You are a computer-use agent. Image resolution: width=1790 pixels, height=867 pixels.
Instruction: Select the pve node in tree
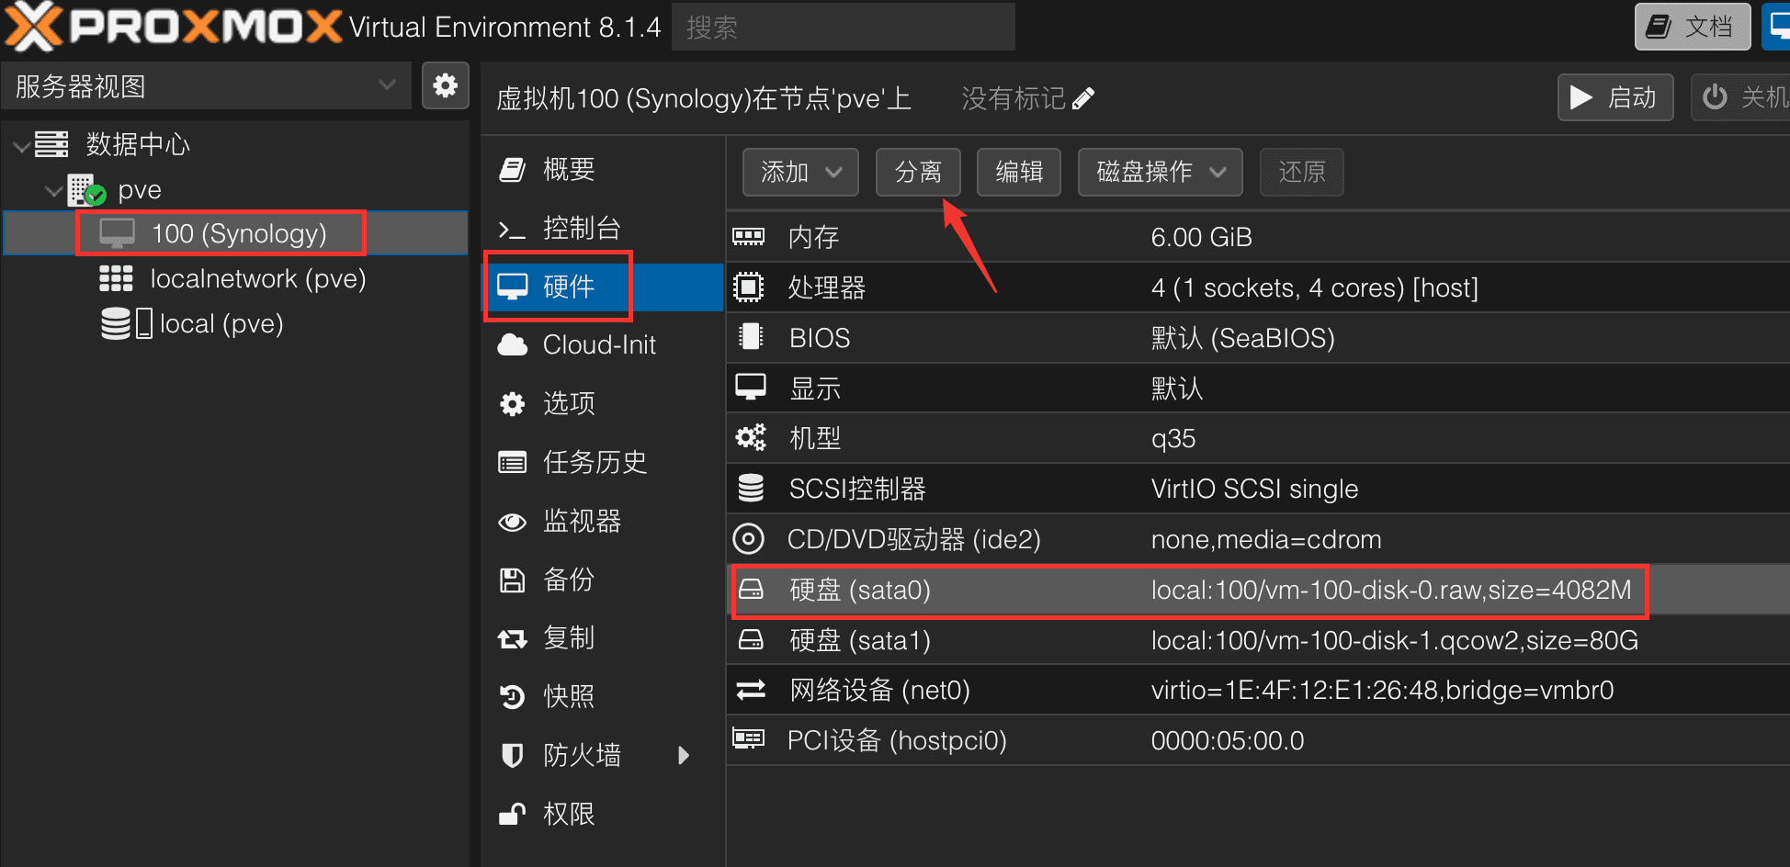coord(140,190)
